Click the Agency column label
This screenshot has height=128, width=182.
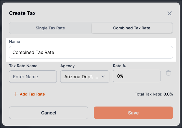tap(68, 66)
